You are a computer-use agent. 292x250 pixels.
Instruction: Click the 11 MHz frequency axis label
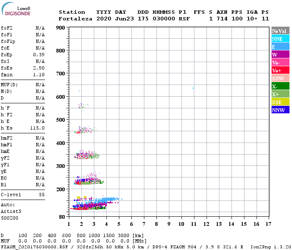click(194, 224)
